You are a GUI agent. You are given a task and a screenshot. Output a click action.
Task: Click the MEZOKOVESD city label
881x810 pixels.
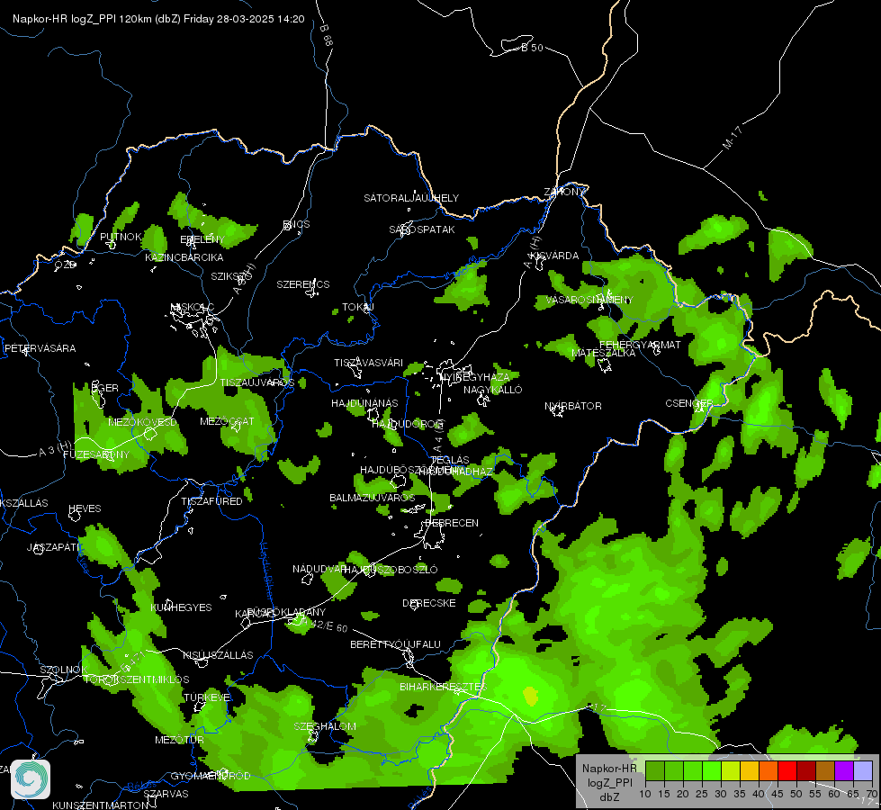coord(143,422)
